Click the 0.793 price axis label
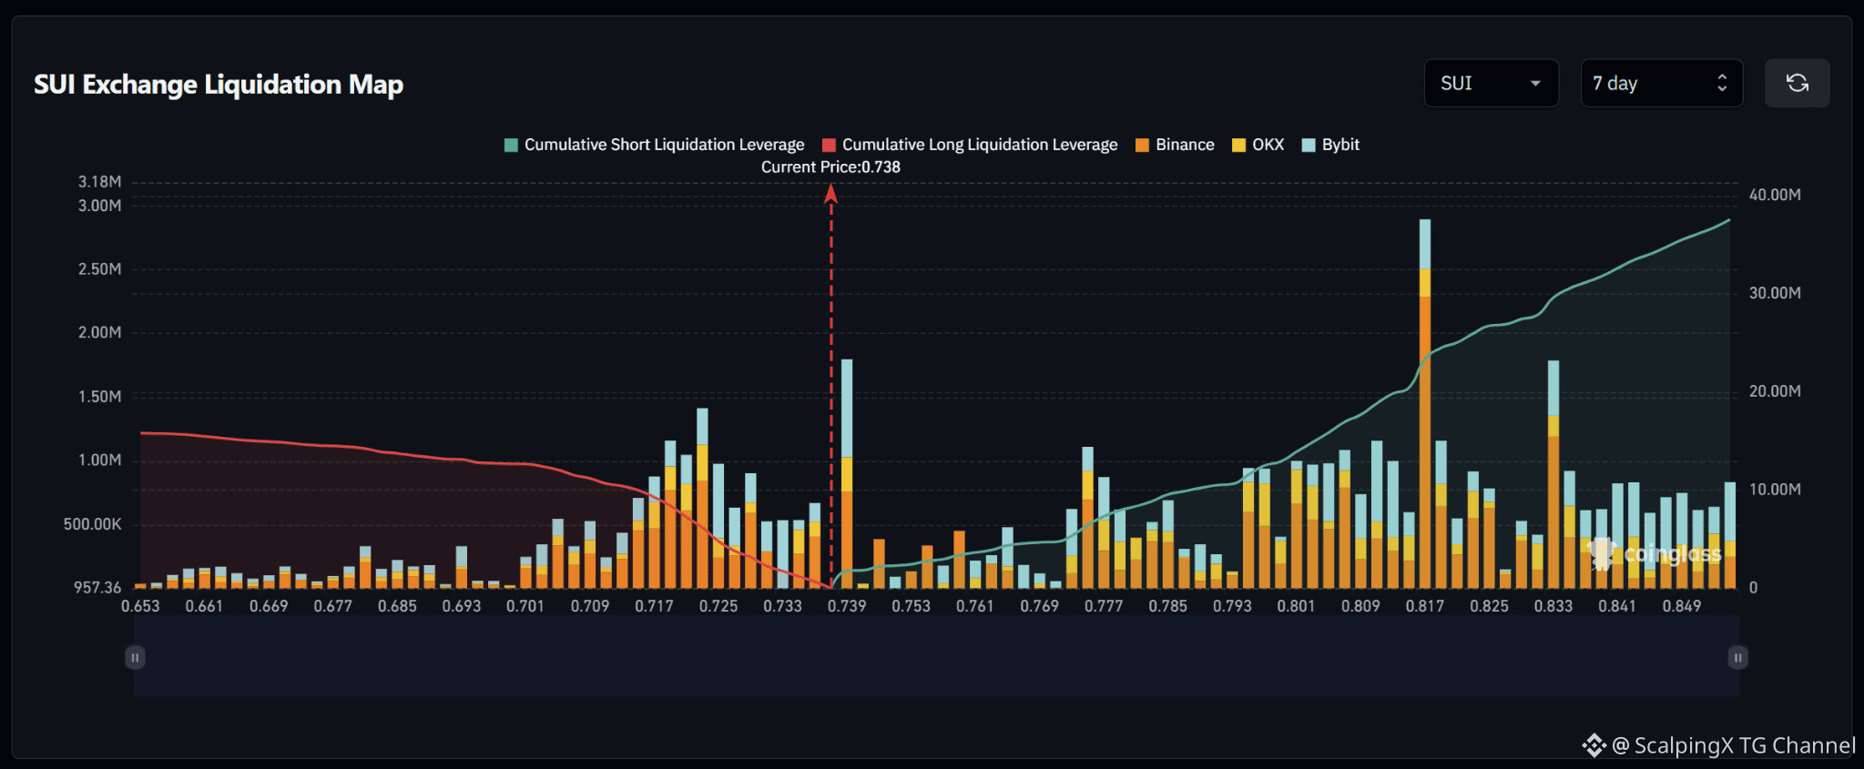This screenshot has width=1864, height=769. 1232,606
